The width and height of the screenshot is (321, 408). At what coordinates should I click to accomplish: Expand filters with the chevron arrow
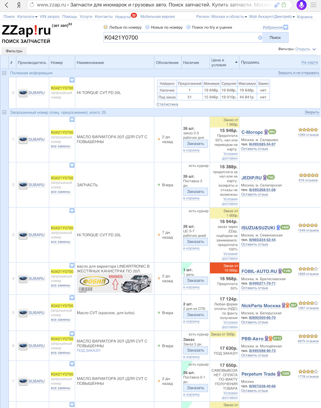click(x=314, y=49)
